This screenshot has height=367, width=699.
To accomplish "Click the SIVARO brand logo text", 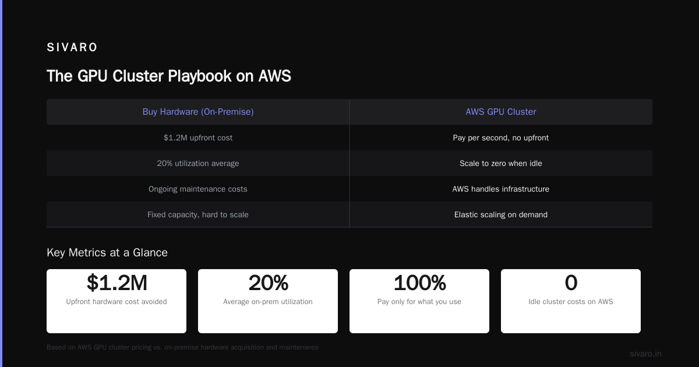I will click(72, 47).
